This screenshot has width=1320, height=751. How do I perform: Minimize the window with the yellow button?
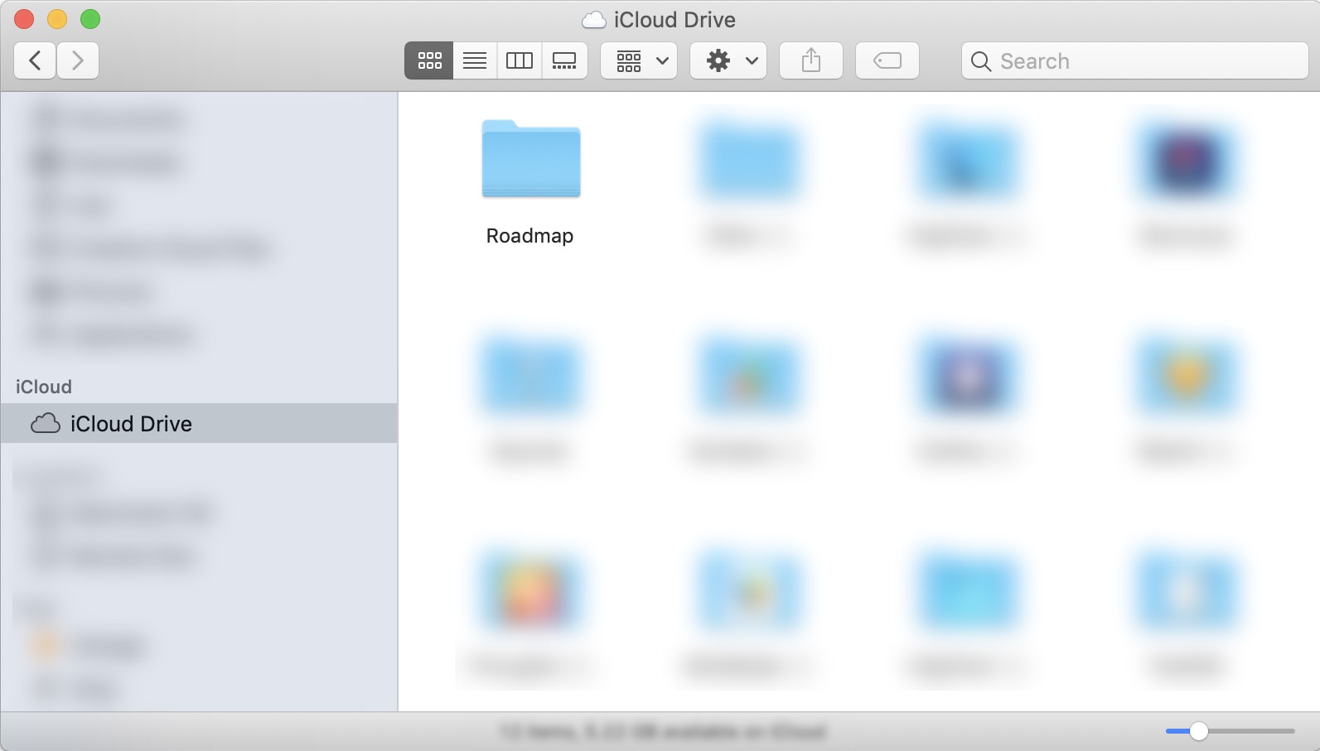57,19
